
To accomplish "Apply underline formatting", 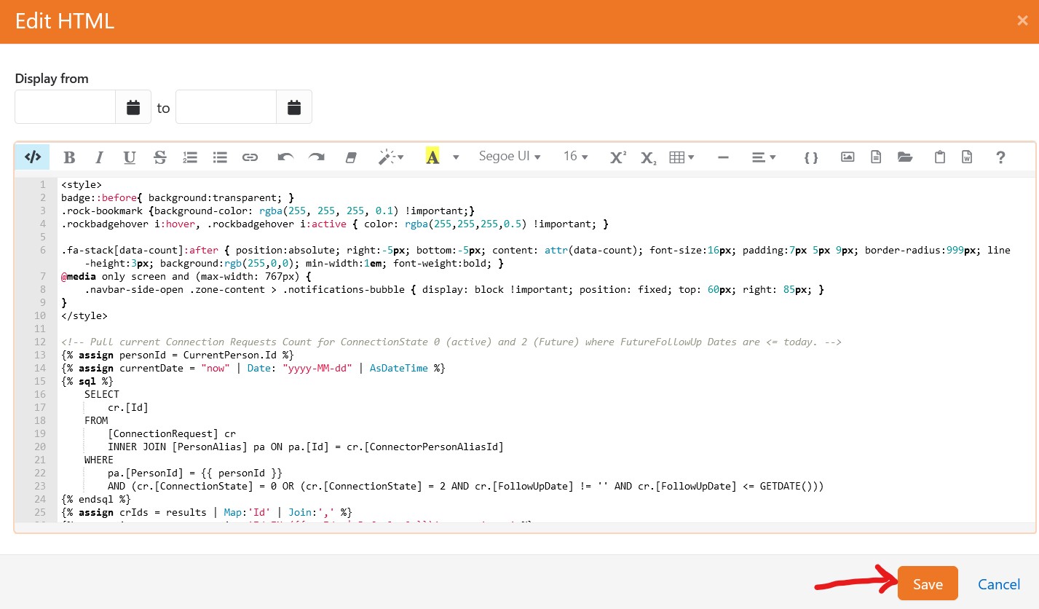I will (x=130, y=157).
